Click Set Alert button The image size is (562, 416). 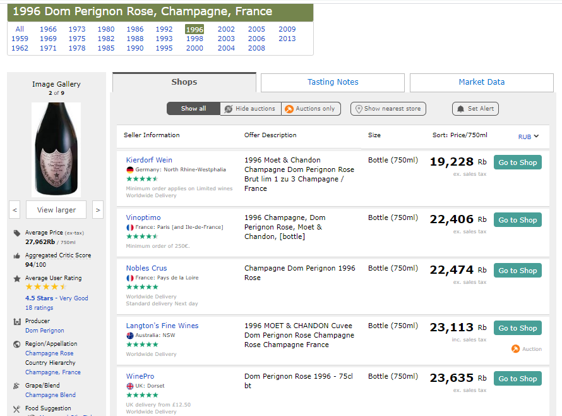(475, 109)
